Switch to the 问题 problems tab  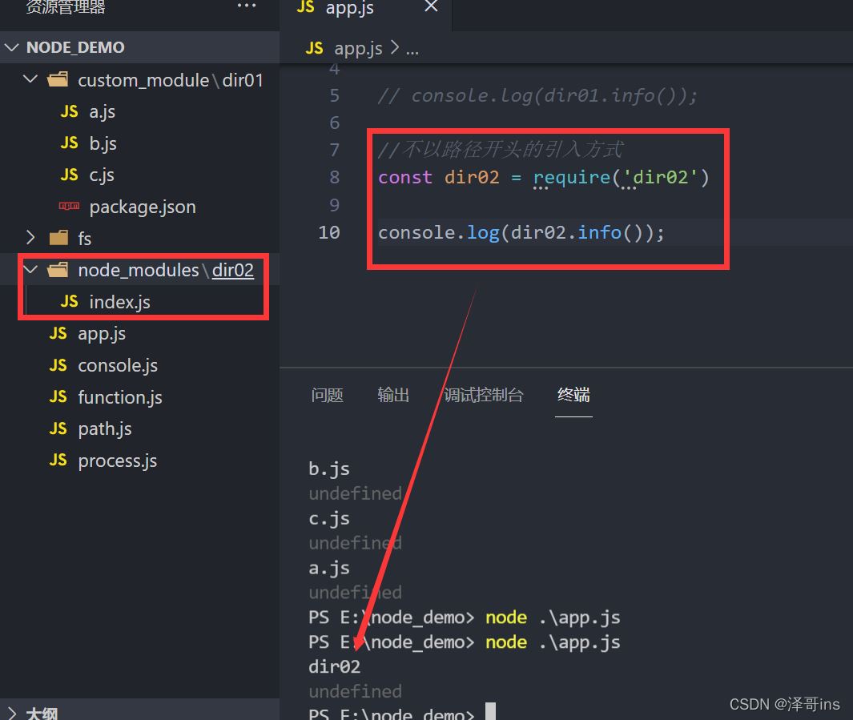327,395
